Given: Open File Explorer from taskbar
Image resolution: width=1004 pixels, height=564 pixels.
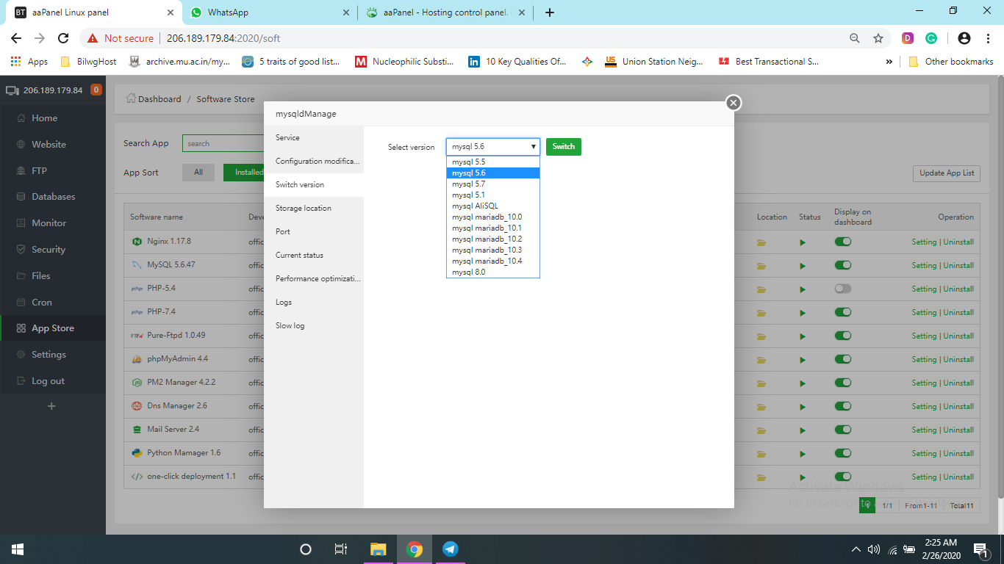Looking at the screenshot, I should point(378,549).
